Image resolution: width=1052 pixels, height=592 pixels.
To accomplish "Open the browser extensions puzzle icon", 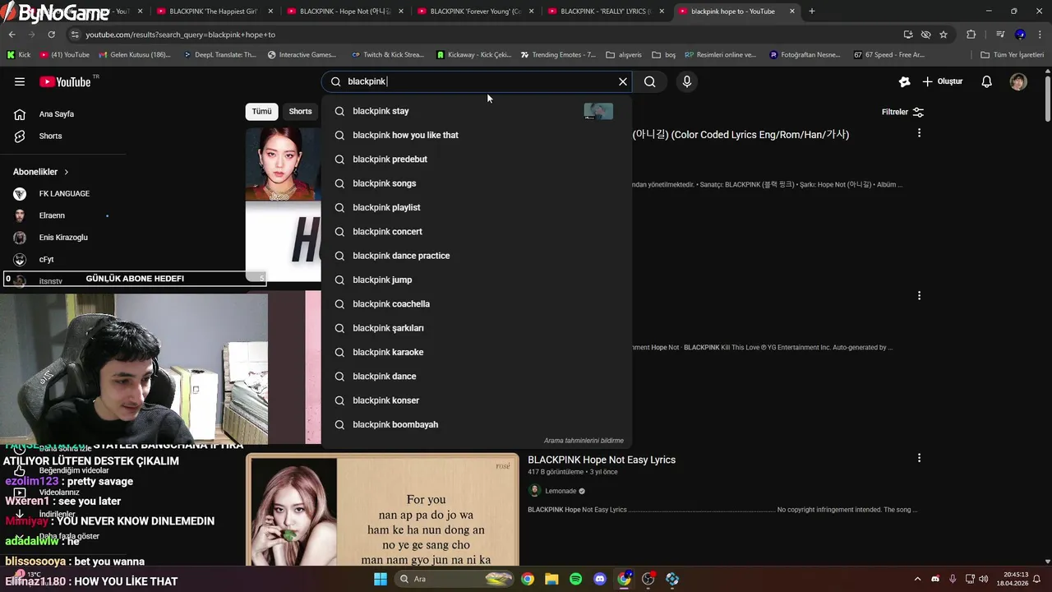I will [971, 35].
